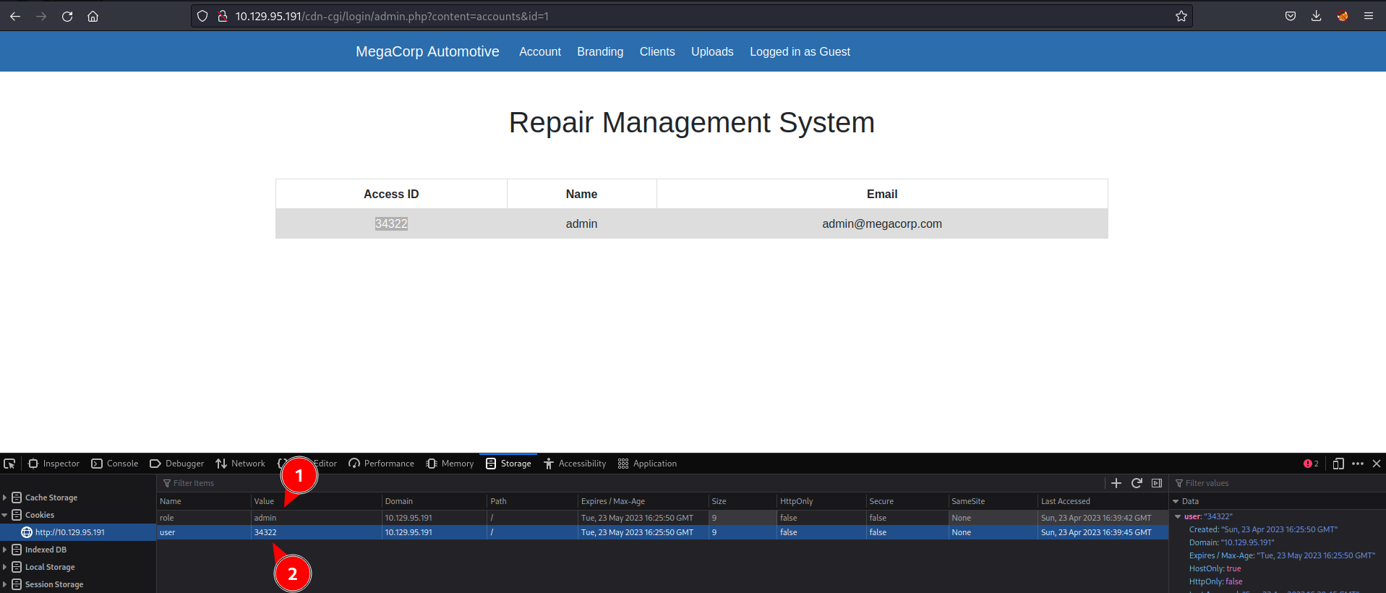Click the FoxyProxy extension icon
Viewport: 1386px width, 593px height.
(x=1343, y=16)
